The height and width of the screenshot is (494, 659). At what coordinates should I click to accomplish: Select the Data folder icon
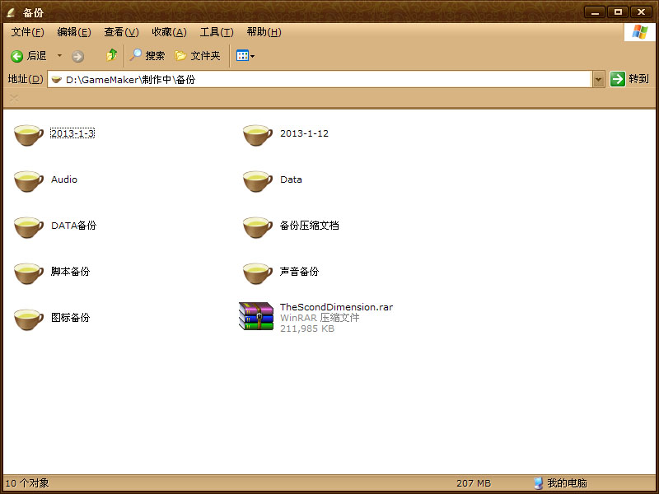[258, 181]
